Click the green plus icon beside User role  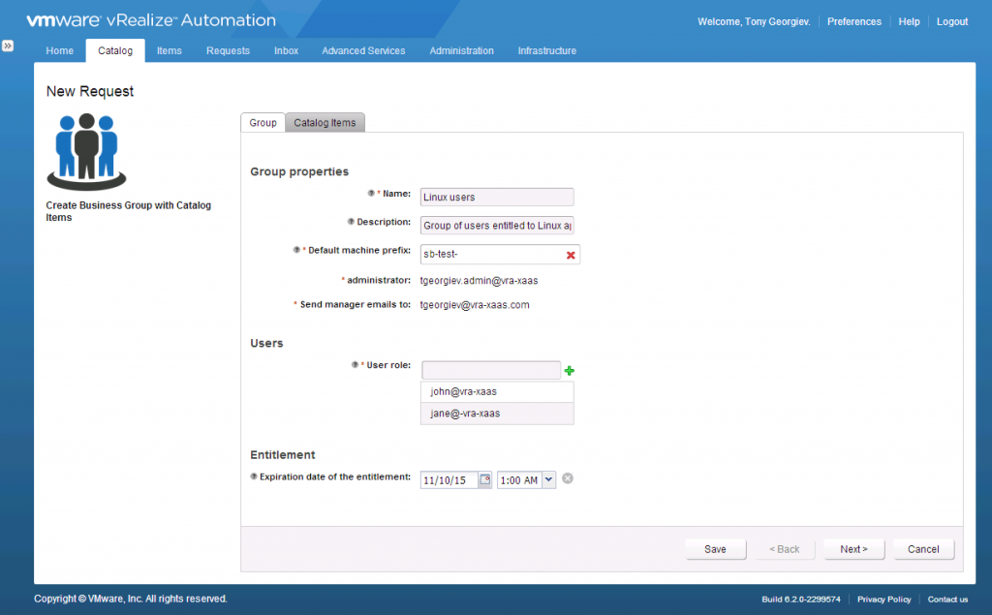570,370
